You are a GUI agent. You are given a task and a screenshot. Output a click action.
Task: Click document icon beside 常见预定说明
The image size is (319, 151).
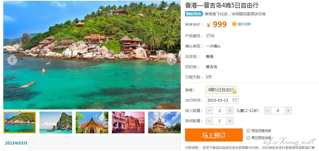coord(248,138)
